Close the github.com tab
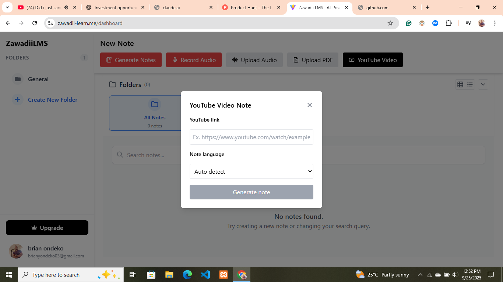Image resolution: width=503 pixels, height=282 pixels. click(x=414, y=7)
